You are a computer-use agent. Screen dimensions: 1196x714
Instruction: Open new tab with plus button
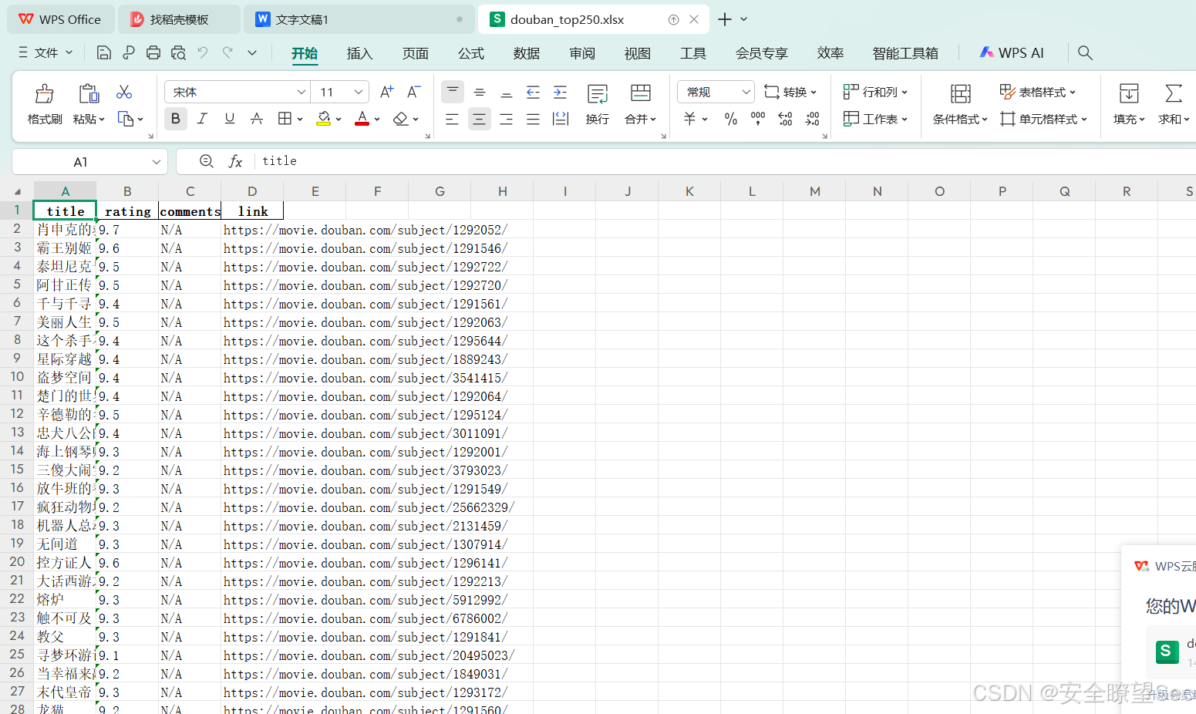pos(724,19)
